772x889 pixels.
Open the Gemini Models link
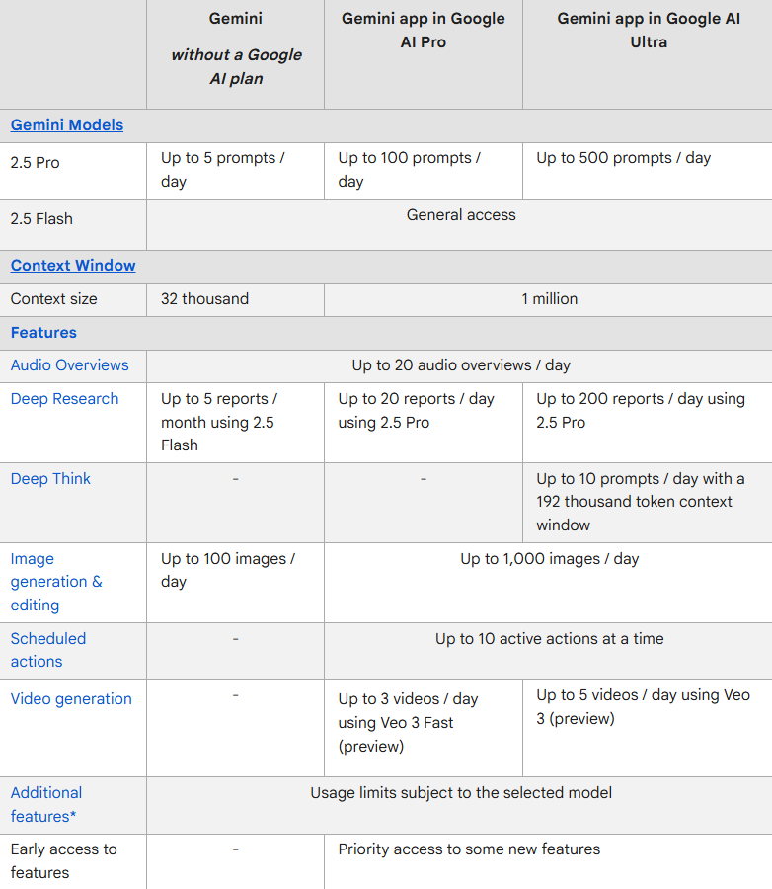click(67, 125)
